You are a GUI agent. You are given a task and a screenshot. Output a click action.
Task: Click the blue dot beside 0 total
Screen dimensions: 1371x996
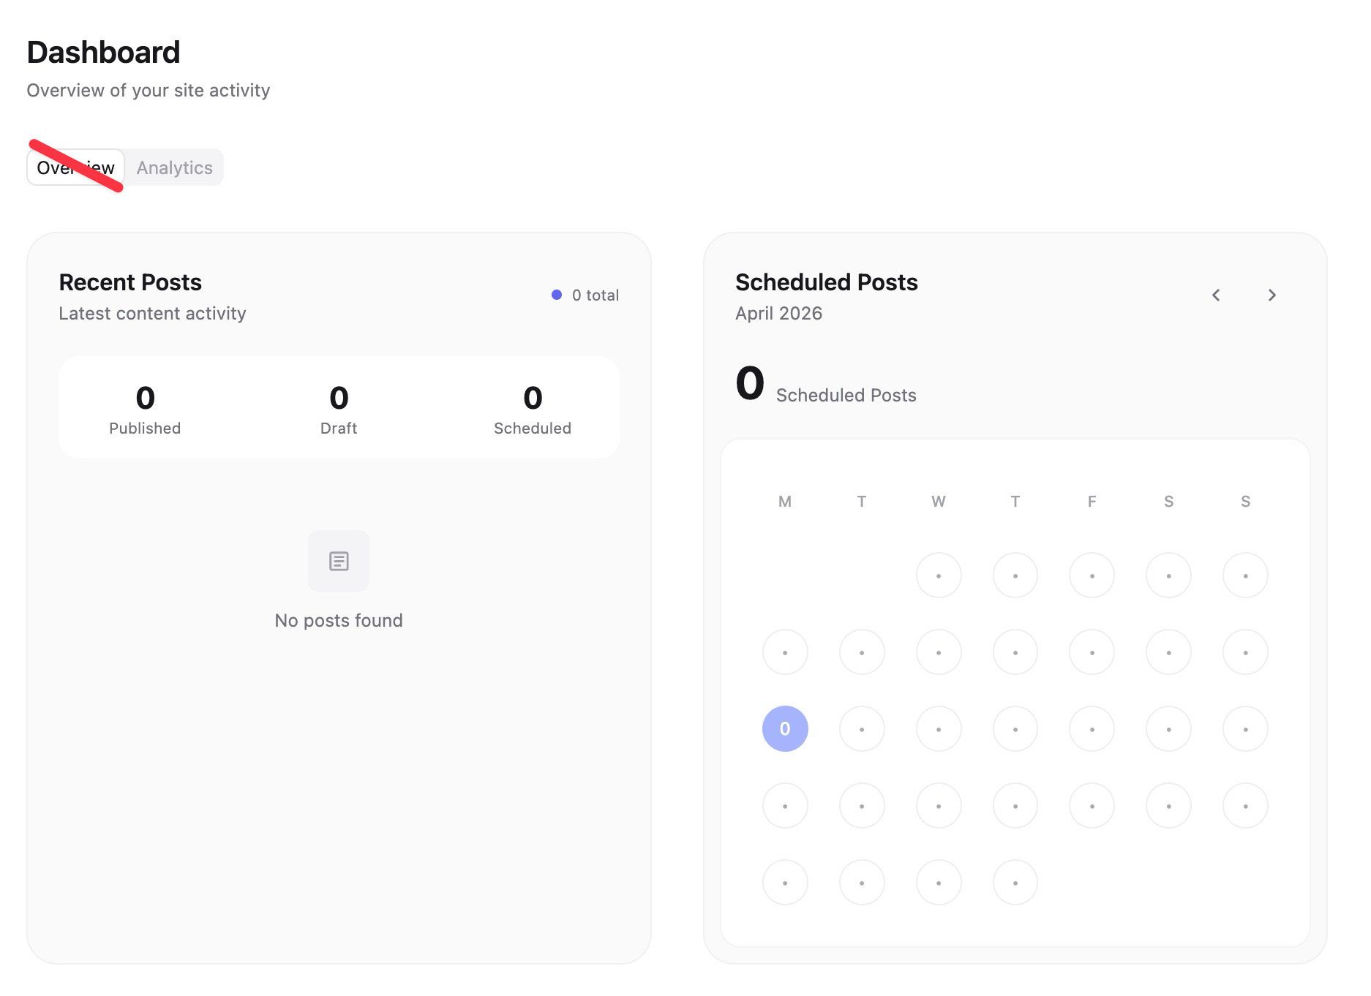(557, 295)
